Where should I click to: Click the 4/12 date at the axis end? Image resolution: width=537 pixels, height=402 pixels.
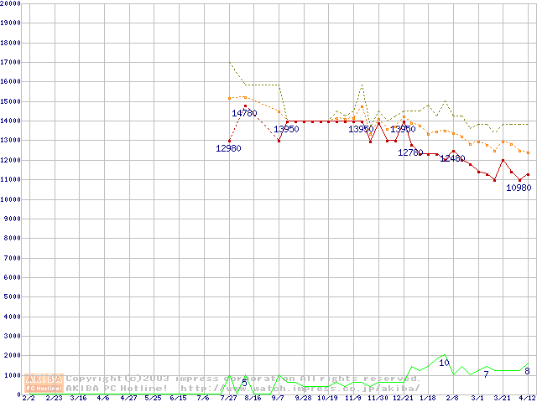tap(527, 398)
